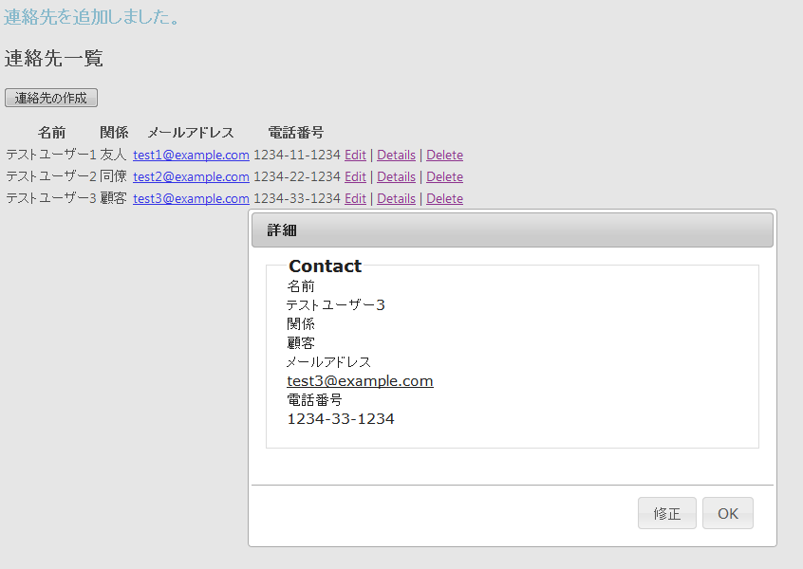
Task: Click the 連絡先の作成 button
Action: (51, 98)
